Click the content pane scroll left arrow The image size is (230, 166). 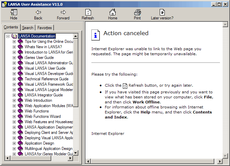pyautogui.click(x=88, y=161)
